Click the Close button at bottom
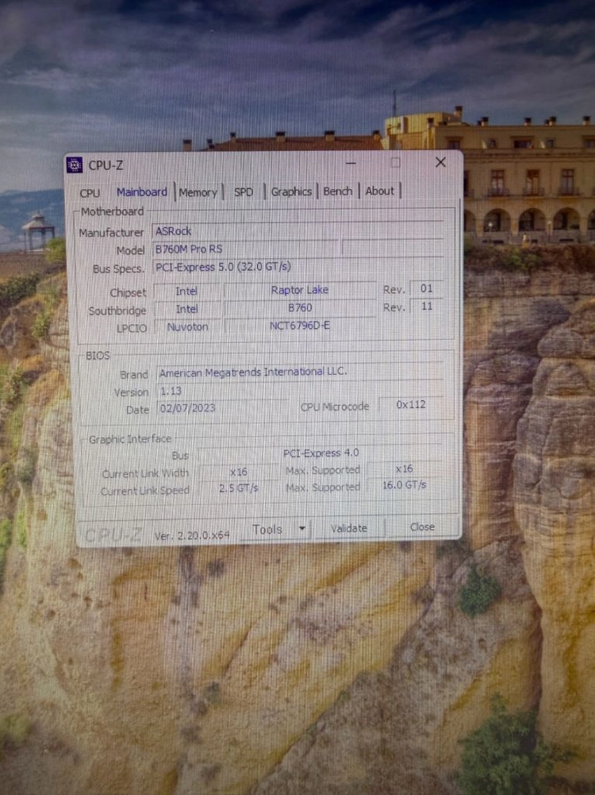Screen dimensions: 595x795 (x=422, y=527)
